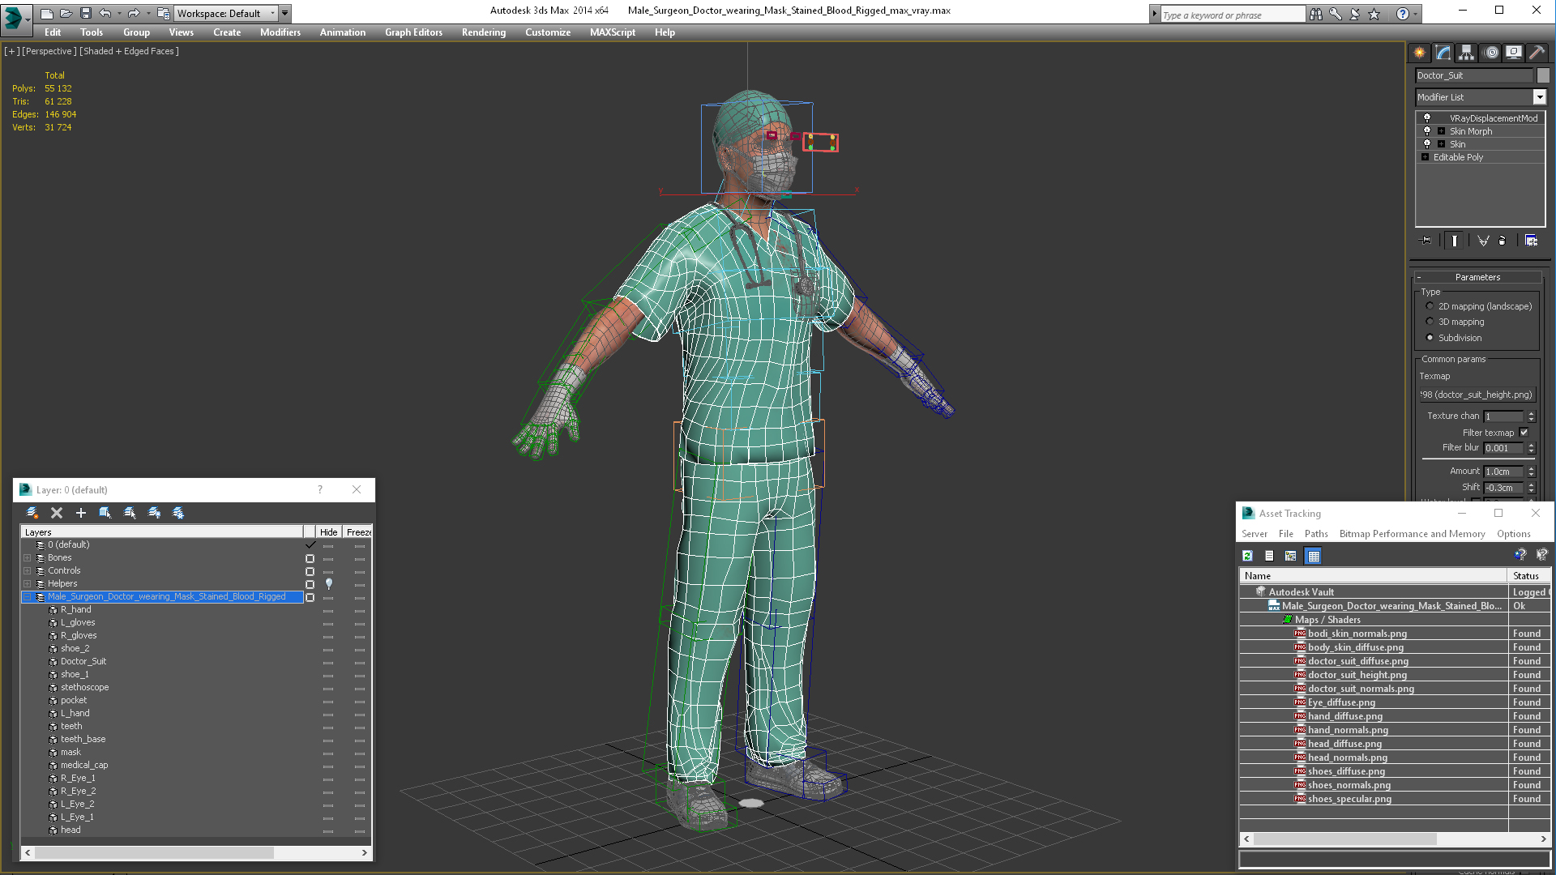The height and width of the screenshot is (875, 1556).
Task: Open the MAXScript menu
Action: click(x=613, y=32)
